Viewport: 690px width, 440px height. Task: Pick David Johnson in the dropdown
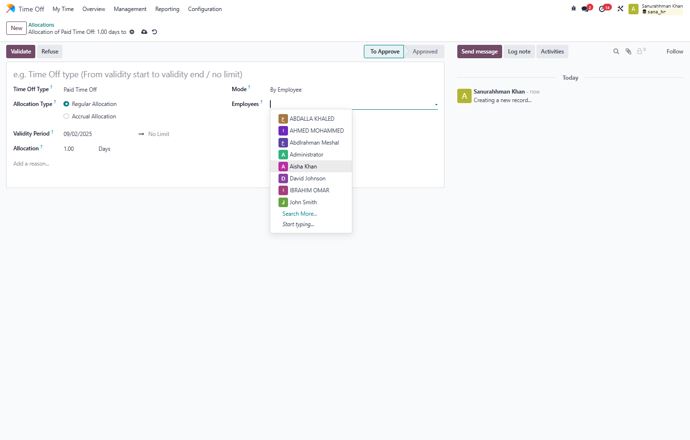(311, 178)
